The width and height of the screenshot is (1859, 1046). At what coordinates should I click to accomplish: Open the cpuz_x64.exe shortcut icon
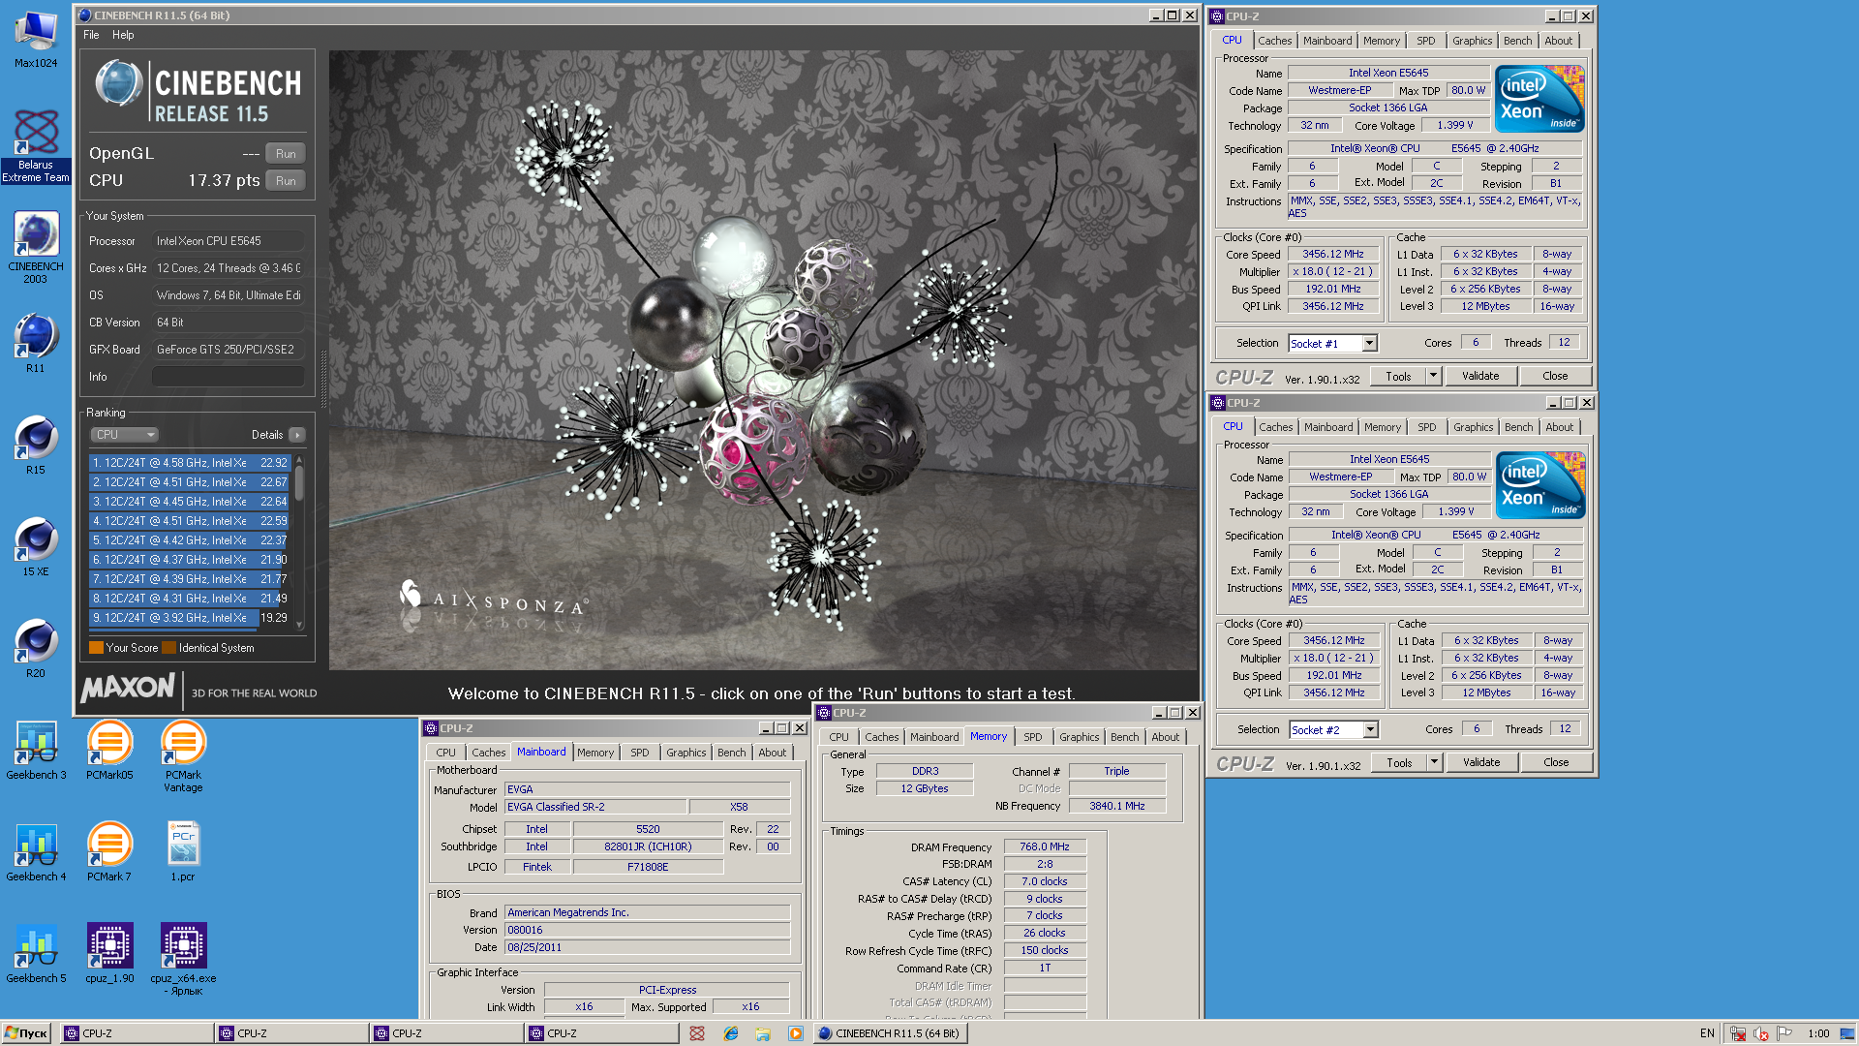[183, 959]
